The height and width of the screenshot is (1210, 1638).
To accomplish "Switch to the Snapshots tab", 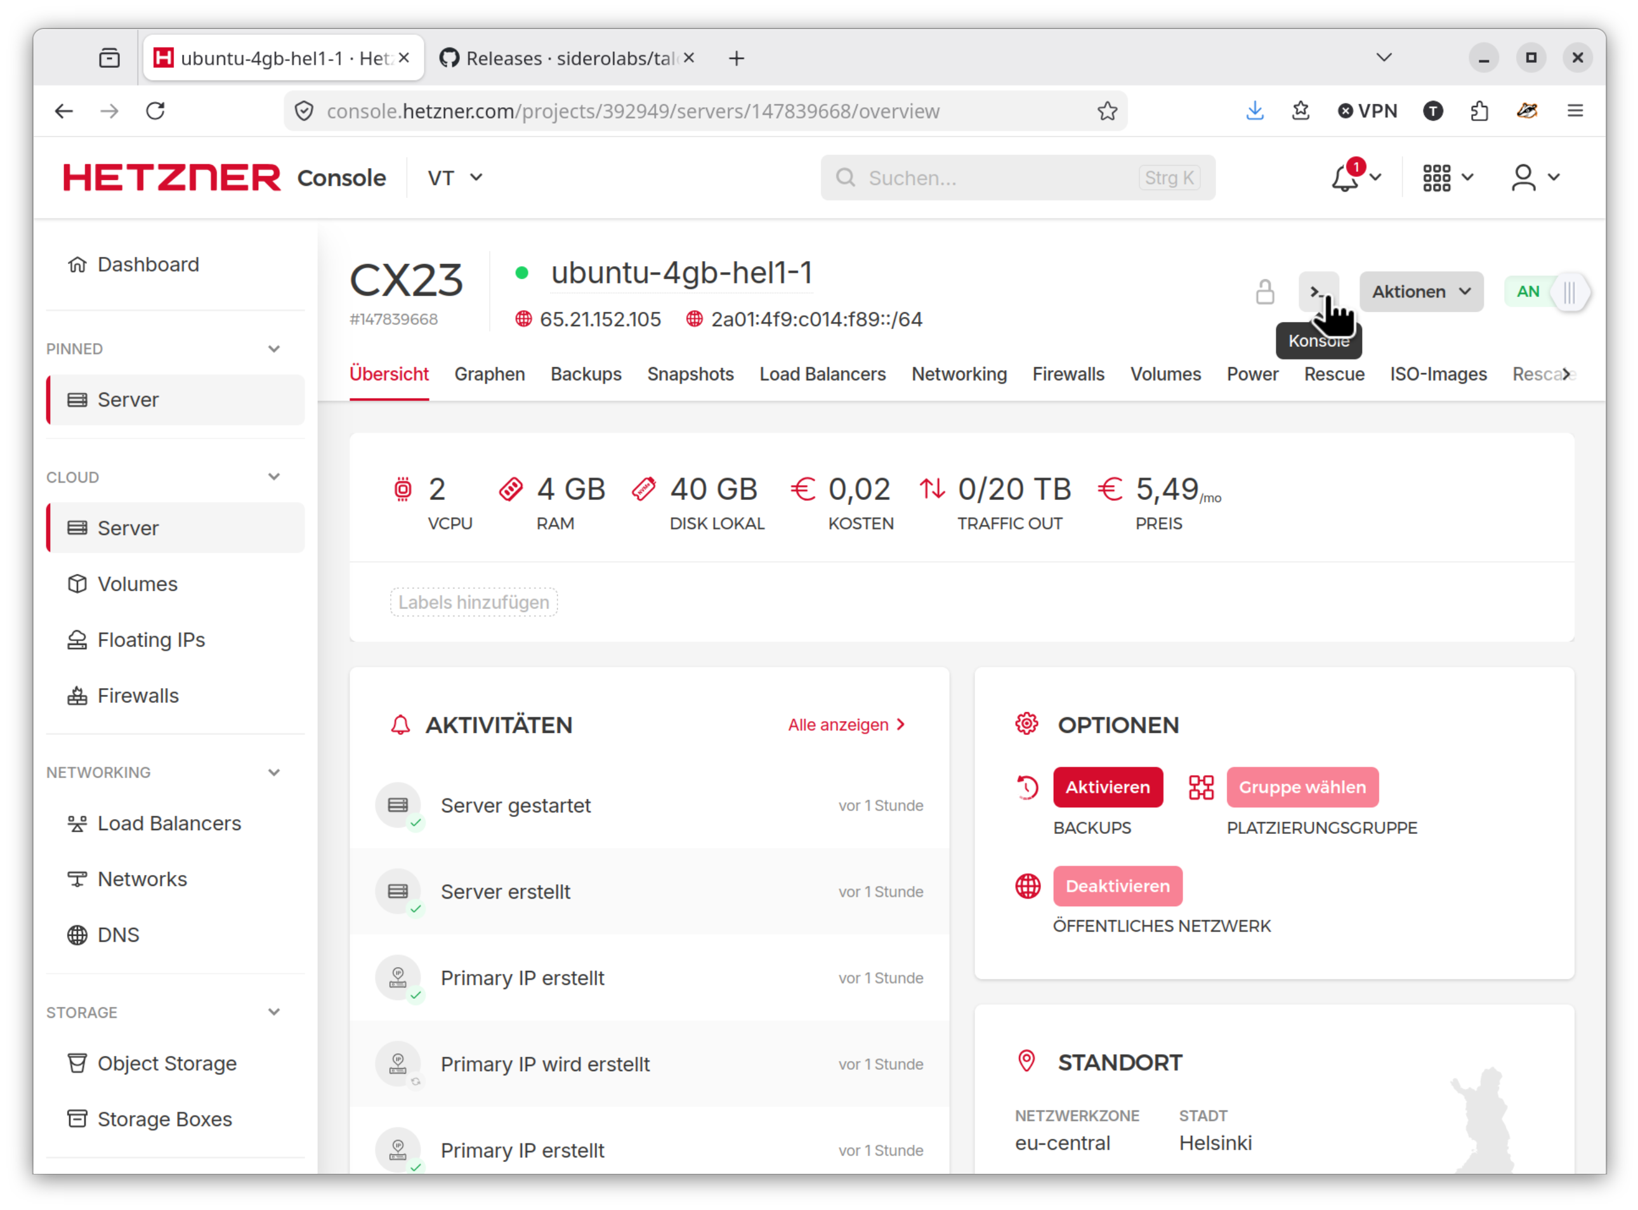I will click(690, 374).
